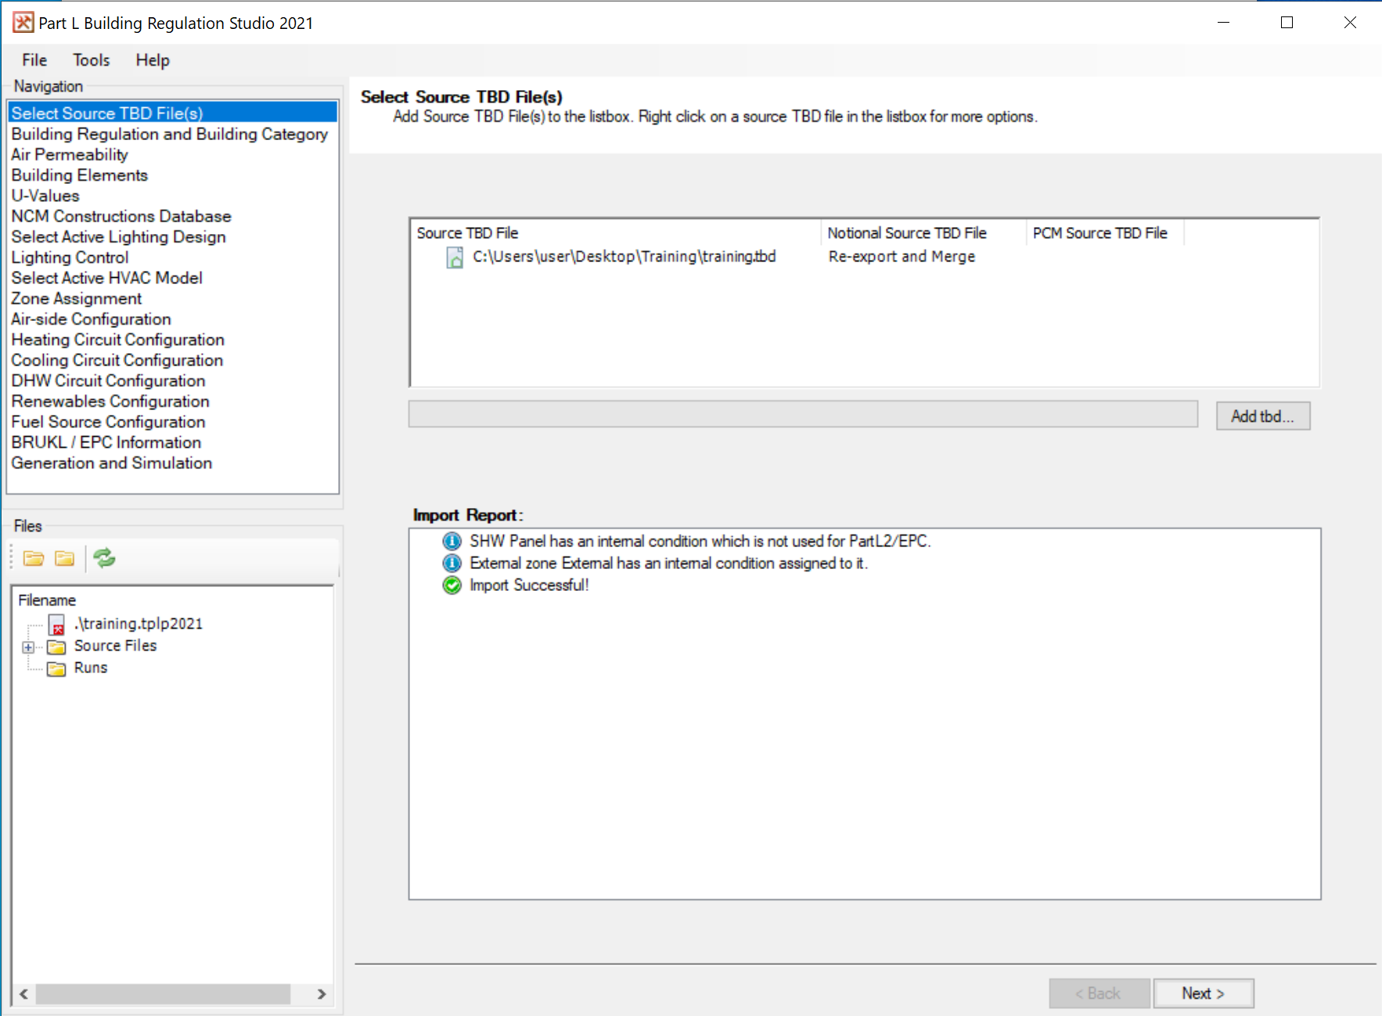Select the 'Import Successful!' message

(x=529, y=585)
